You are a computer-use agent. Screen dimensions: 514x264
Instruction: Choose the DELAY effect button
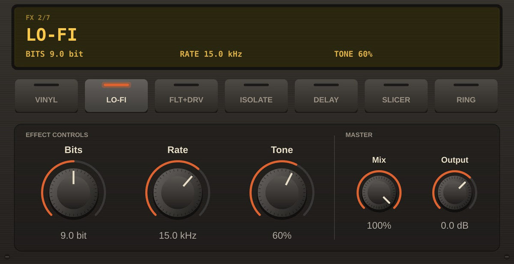tap(326, 95)
